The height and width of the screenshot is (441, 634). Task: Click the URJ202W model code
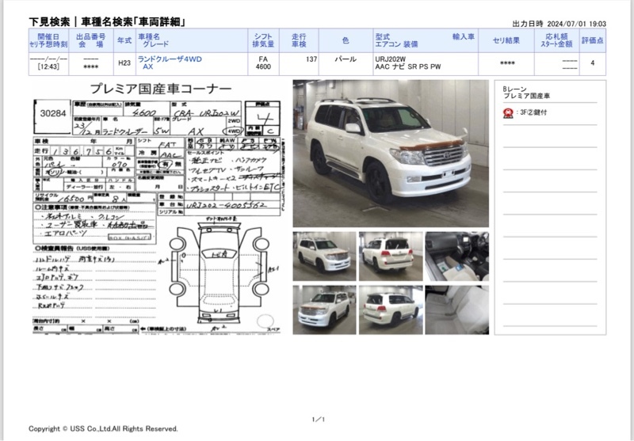pyautogui.click(x=390, y=59)
